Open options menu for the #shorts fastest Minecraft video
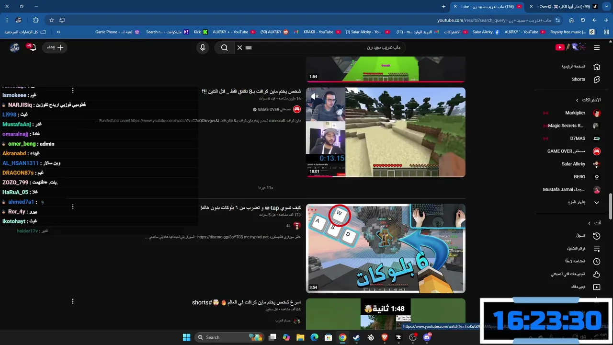 coord(73,301)
